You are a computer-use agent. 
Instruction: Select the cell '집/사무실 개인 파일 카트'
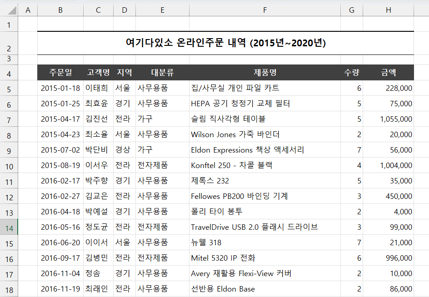[x=265, y=88]
